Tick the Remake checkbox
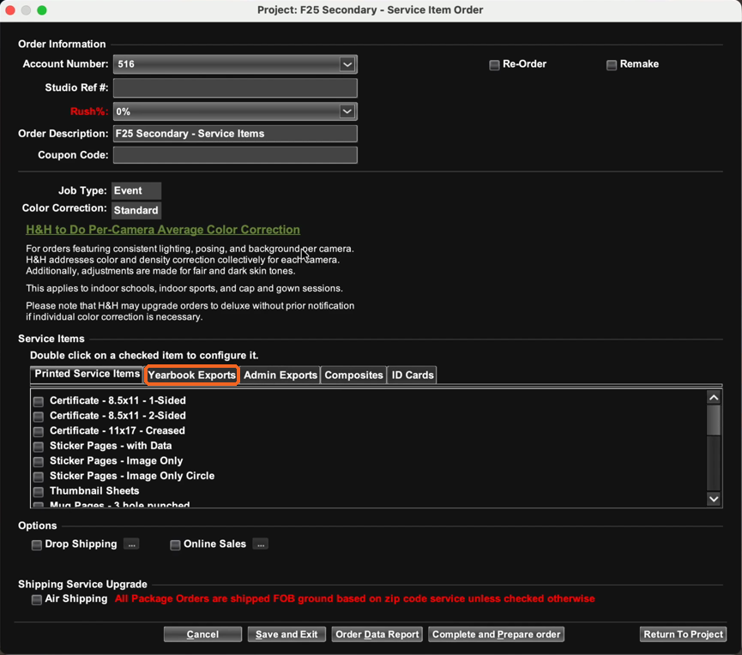 612,65
